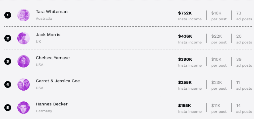Viewport: 254px width, 119px height.
Task: Click the Garret & Jessica Gee name
Action: (58, 81)
